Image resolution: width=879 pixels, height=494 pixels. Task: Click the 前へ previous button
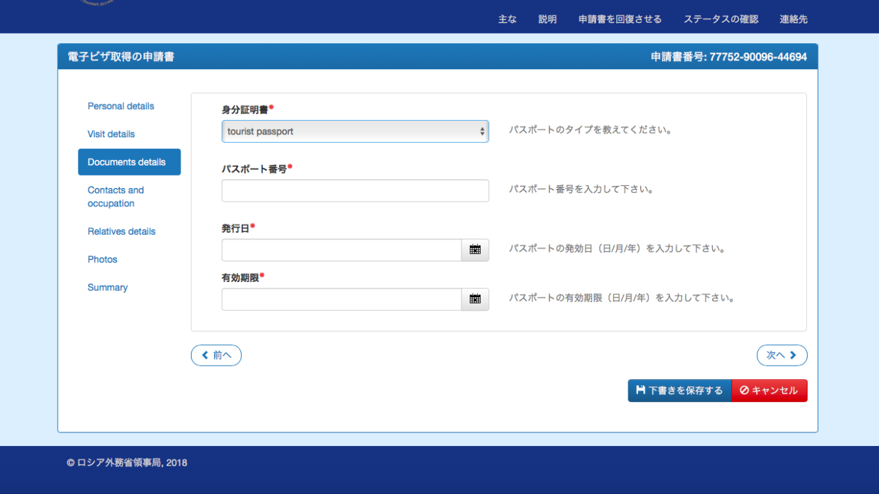coord(216,355)
